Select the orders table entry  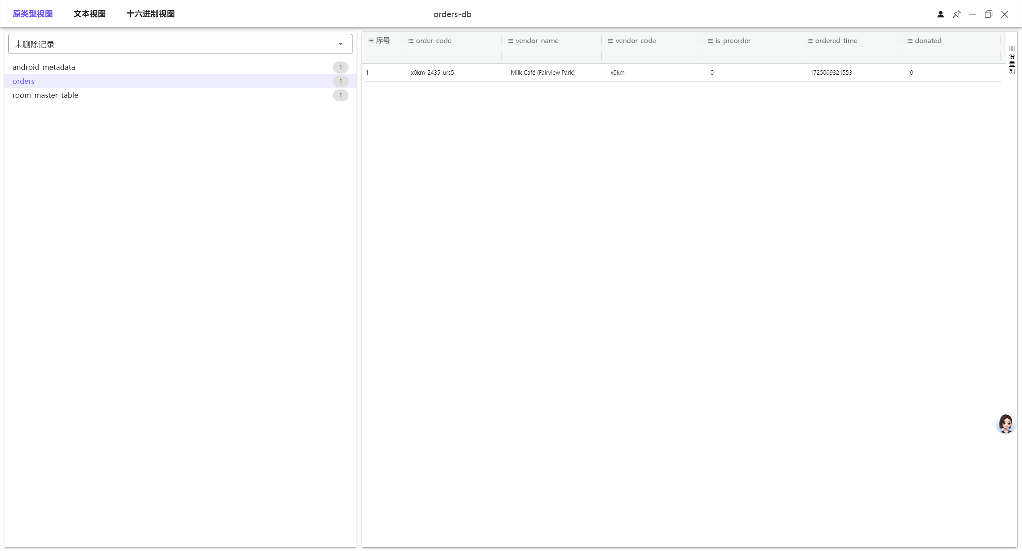point(24,81)
